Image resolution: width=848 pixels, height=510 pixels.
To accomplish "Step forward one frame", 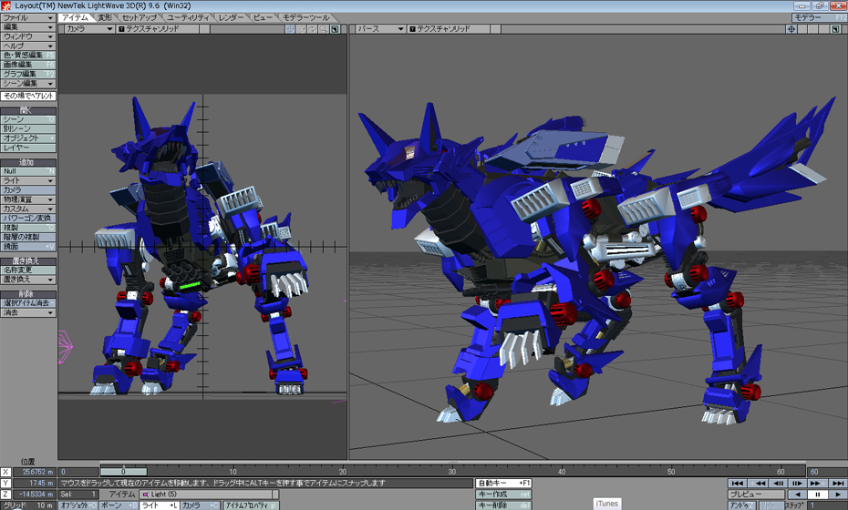I will [797, 483].
